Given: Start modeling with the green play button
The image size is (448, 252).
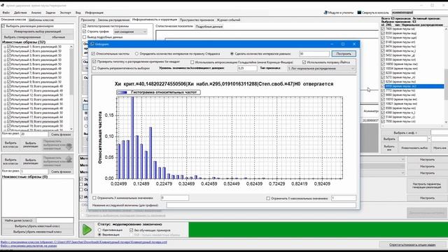Looking at the screenshot, I should click(x=87, y=230).
